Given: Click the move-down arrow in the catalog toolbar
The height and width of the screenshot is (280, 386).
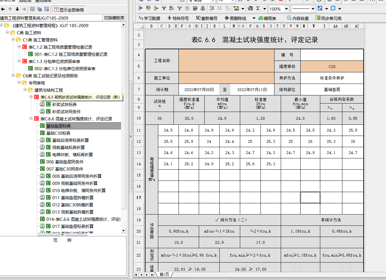Looking at the screenshot, I should tap(17, 9).
